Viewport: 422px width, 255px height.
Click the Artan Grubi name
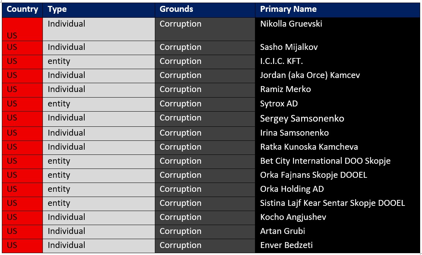283,231
